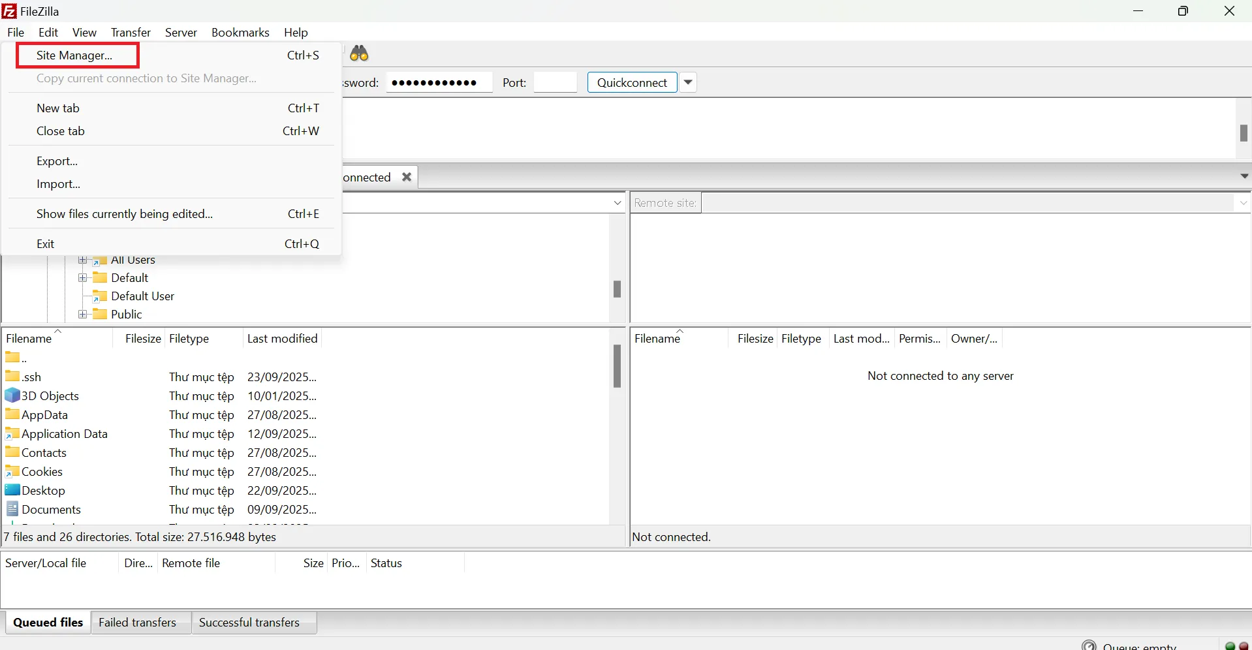Click inside the Port input field
The height and width of the screenshot is (650, 1252).
555,83
